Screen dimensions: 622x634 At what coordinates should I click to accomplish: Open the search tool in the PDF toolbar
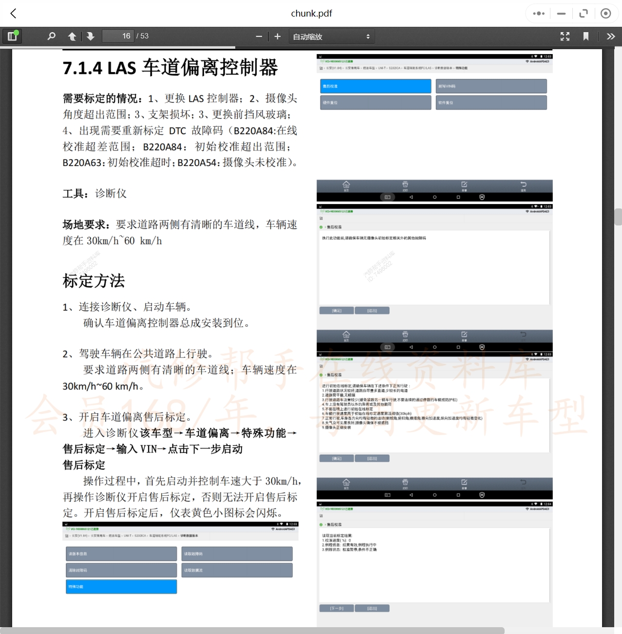click(x=51, y=36)
